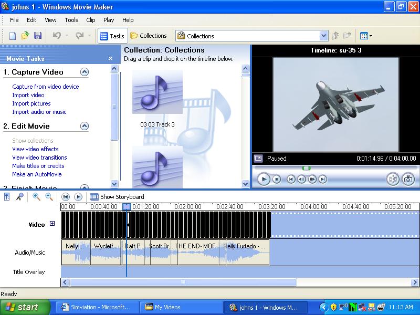Screen dimensions: 420x315
Task: Toggle the Tasks pane button
Action: coord(112,36)
